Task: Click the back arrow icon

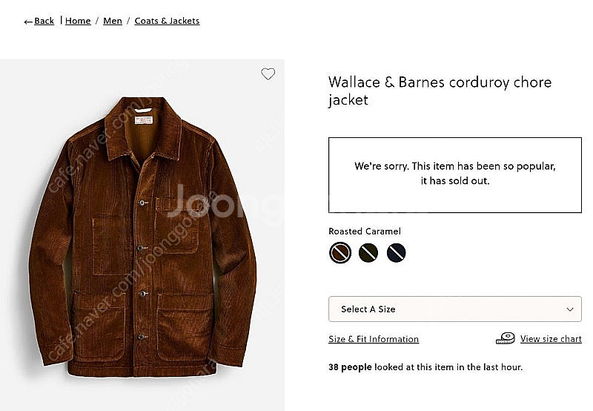Action: [28, 22]
